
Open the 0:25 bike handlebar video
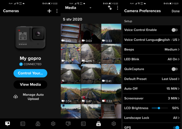(71, 54)
